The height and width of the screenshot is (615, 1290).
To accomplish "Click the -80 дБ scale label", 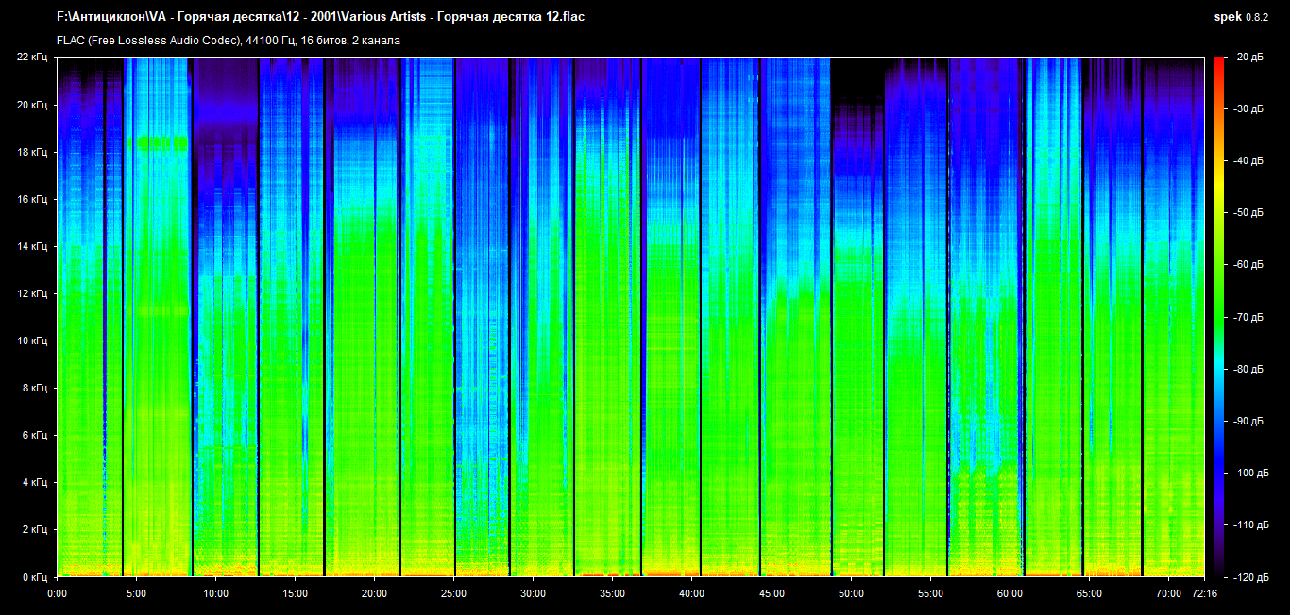I will pos(1248,369).
